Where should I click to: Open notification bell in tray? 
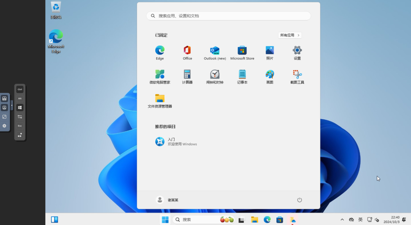[x=404, y=220]
